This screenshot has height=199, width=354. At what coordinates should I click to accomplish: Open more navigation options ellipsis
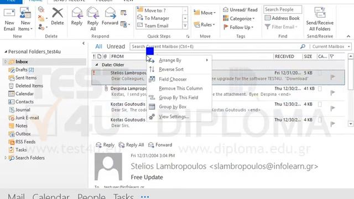click(145, 197)
